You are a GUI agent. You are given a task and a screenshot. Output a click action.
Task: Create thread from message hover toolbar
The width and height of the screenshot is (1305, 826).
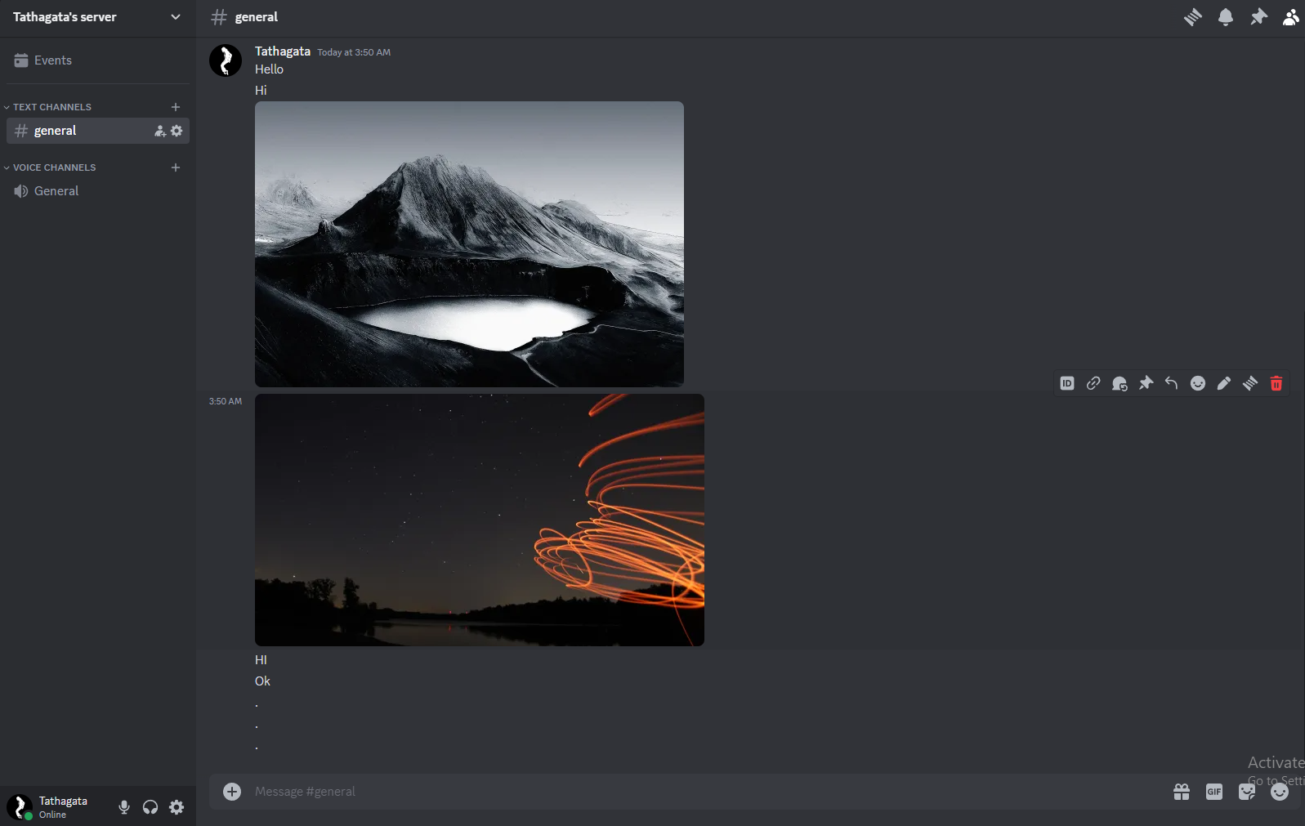[x=1250, y=383]
